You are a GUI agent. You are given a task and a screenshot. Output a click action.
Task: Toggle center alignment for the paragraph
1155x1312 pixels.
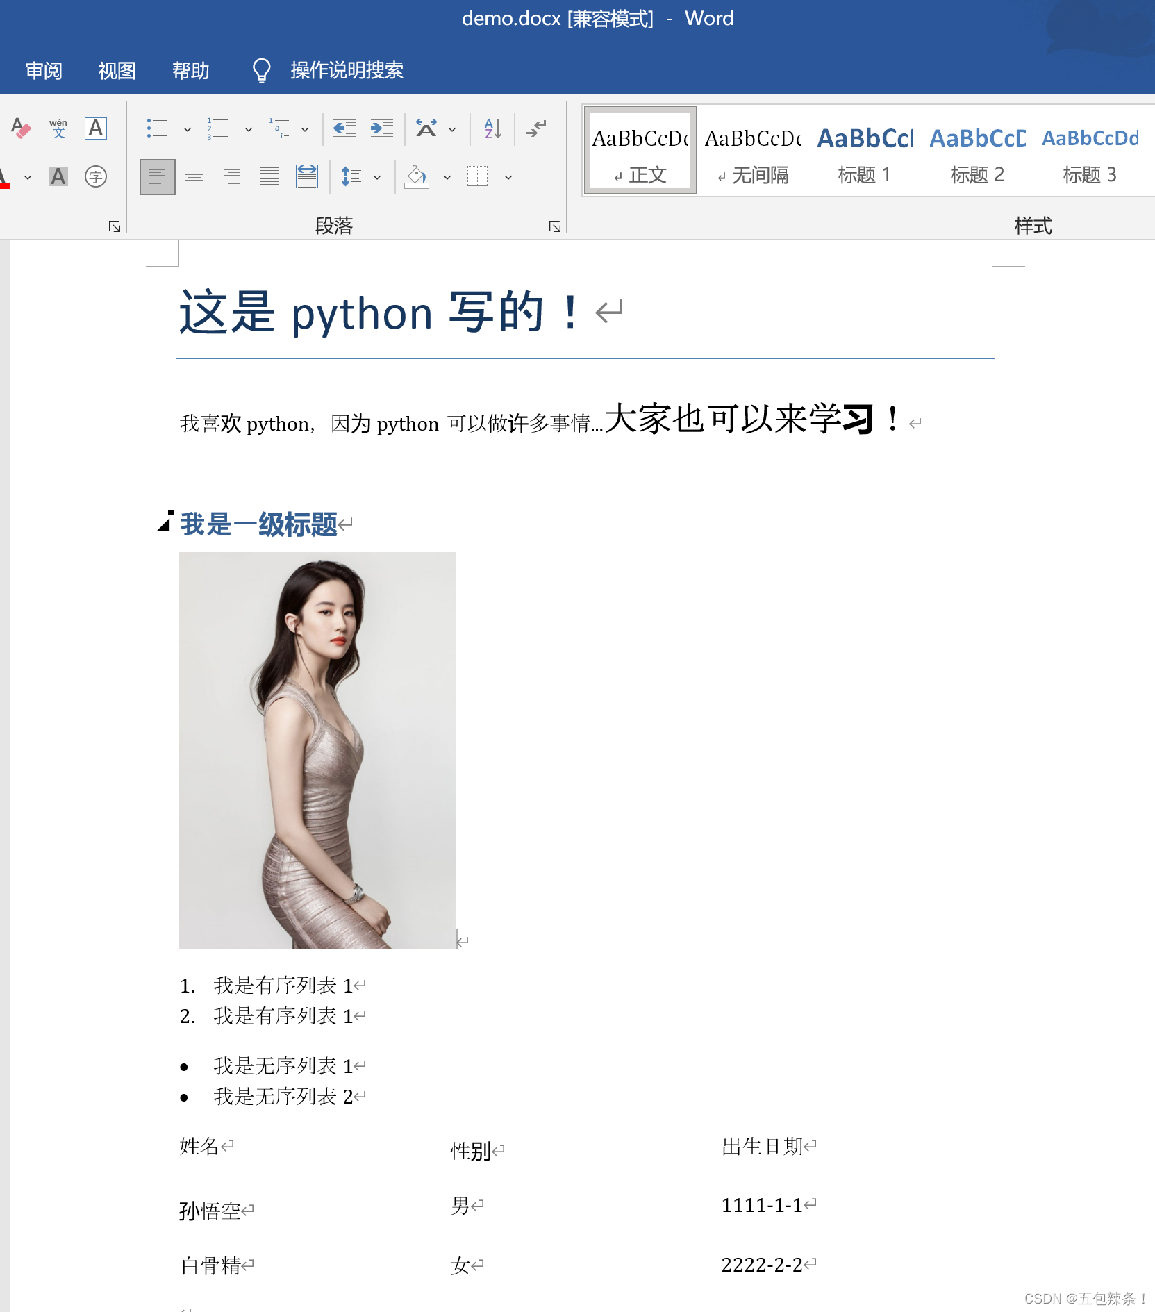pos(194,176)
